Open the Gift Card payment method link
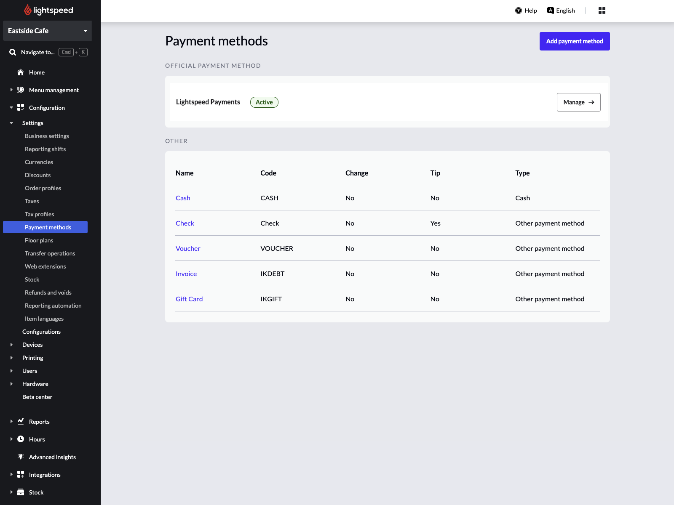Image resolution: width=674 pixels, height=505 pixels. click(x=189, y=299)
